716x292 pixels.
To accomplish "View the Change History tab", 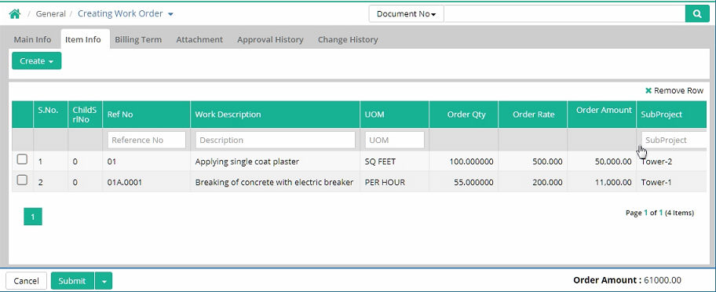I will [x=348, y=40].
